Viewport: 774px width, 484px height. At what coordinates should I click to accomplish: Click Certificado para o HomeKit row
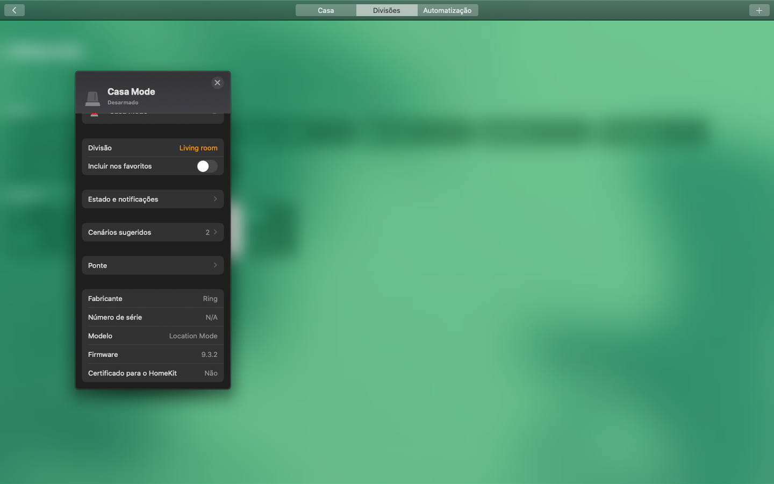(x=153, y=373)
